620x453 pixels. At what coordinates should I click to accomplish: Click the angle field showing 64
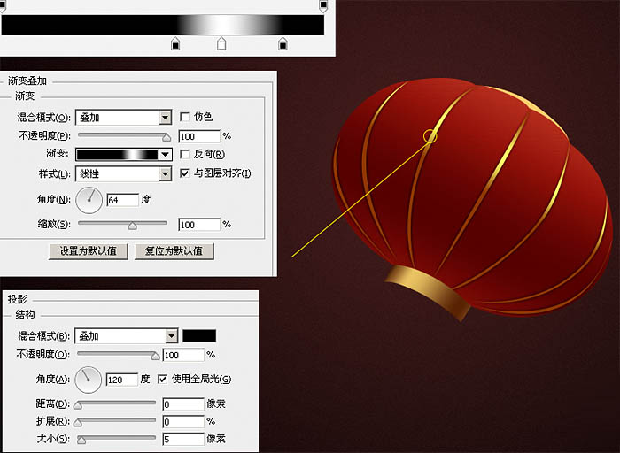[x=123, y=200]
